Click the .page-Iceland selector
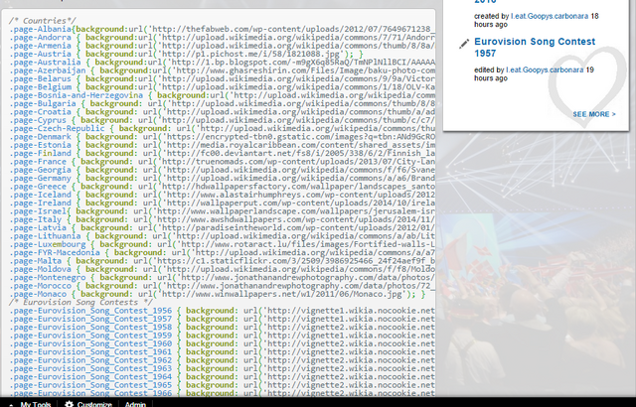Image resolution: width=636 pixels, height=407 pixels. pyautogui.click(x=40, y=195)
